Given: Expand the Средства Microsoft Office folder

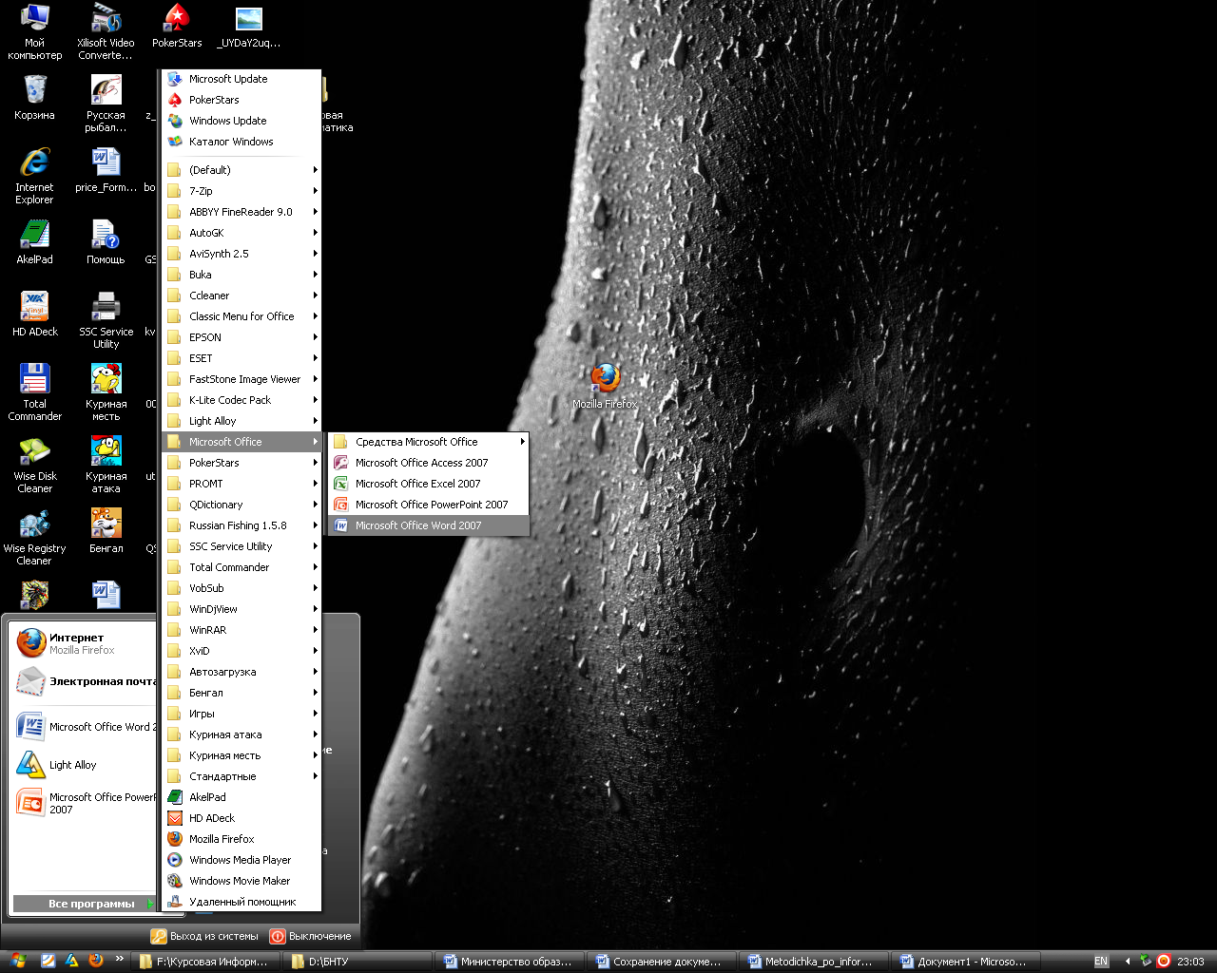Looking at the screenshot, I should (x=428, y=442).
